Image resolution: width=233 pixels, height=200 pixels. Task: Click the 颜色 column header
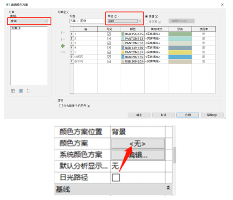pyautogui.click(x=133, y=29)
